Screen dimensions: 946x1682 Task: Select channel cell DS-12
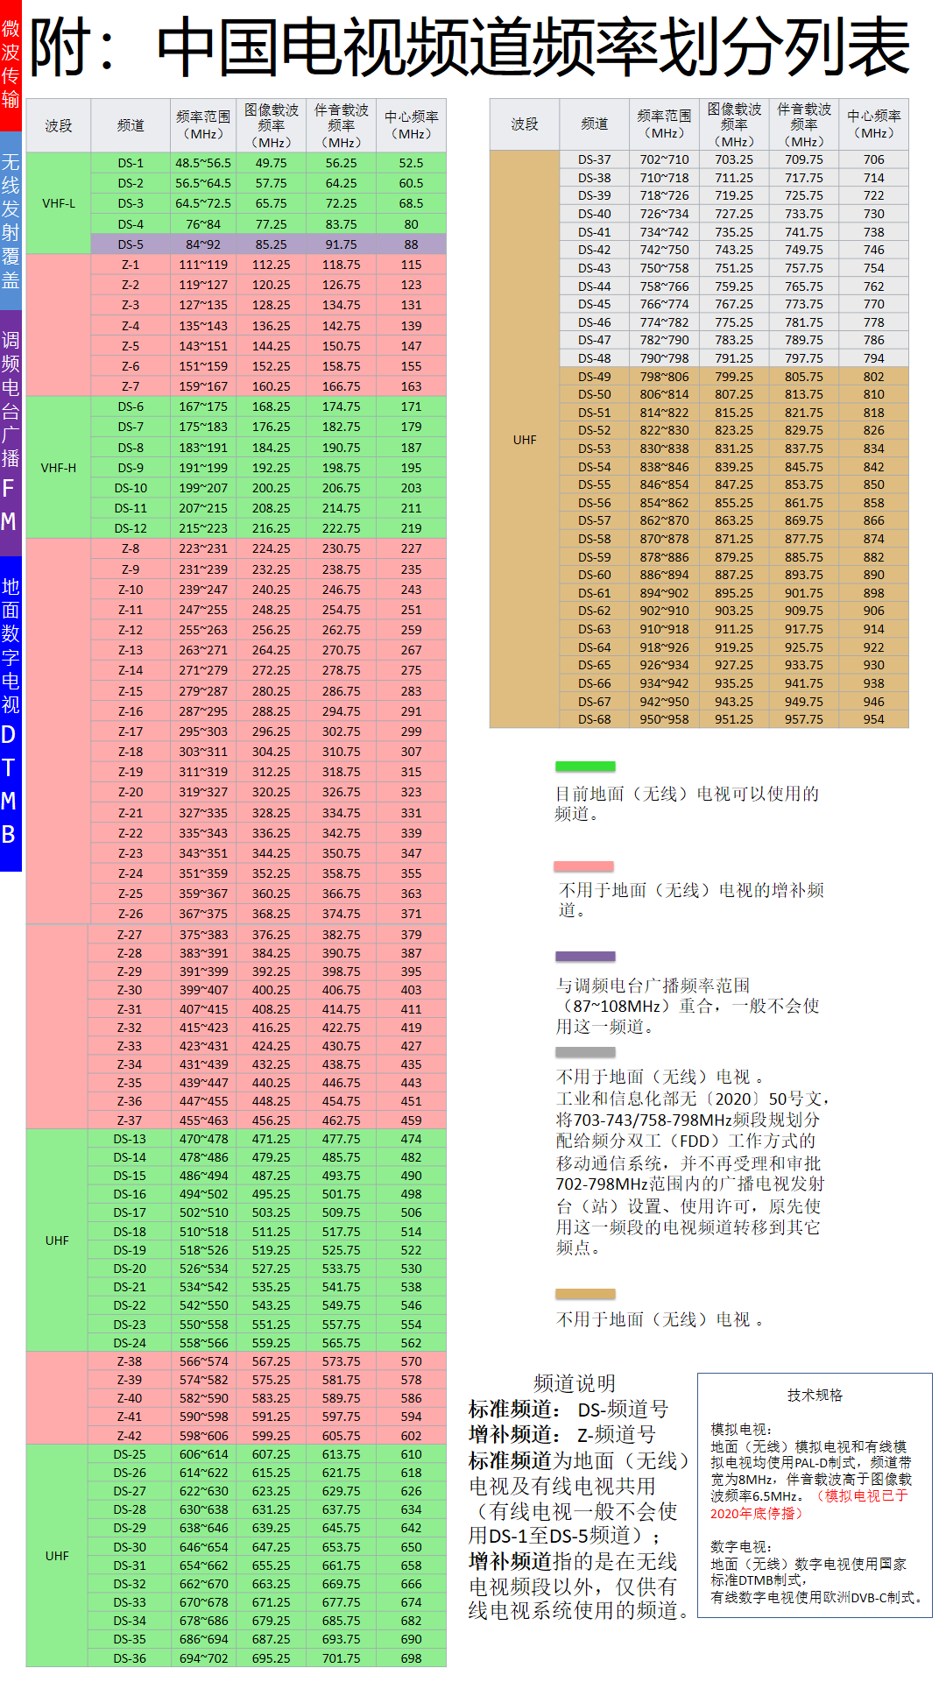pyautogui.click(x=131, y=528)
